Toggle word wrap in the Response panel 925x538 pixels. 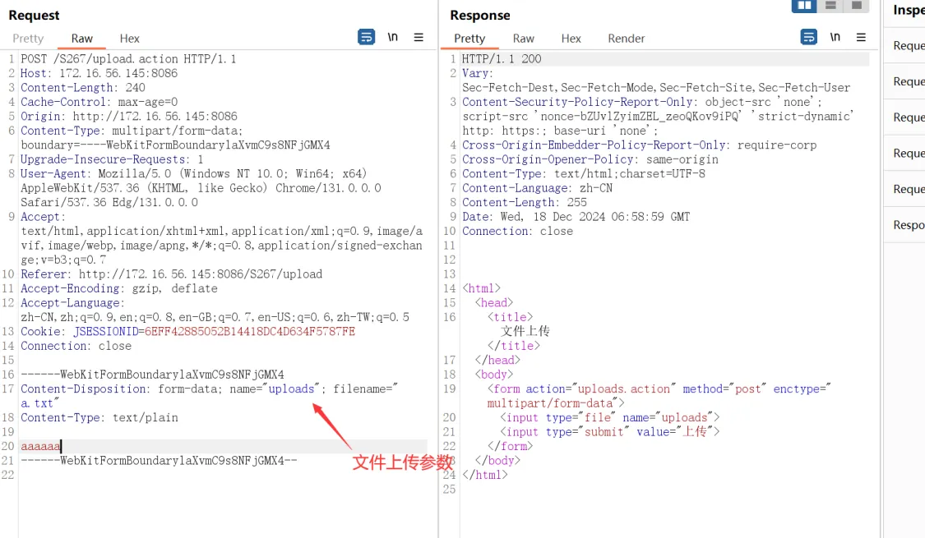809,37
